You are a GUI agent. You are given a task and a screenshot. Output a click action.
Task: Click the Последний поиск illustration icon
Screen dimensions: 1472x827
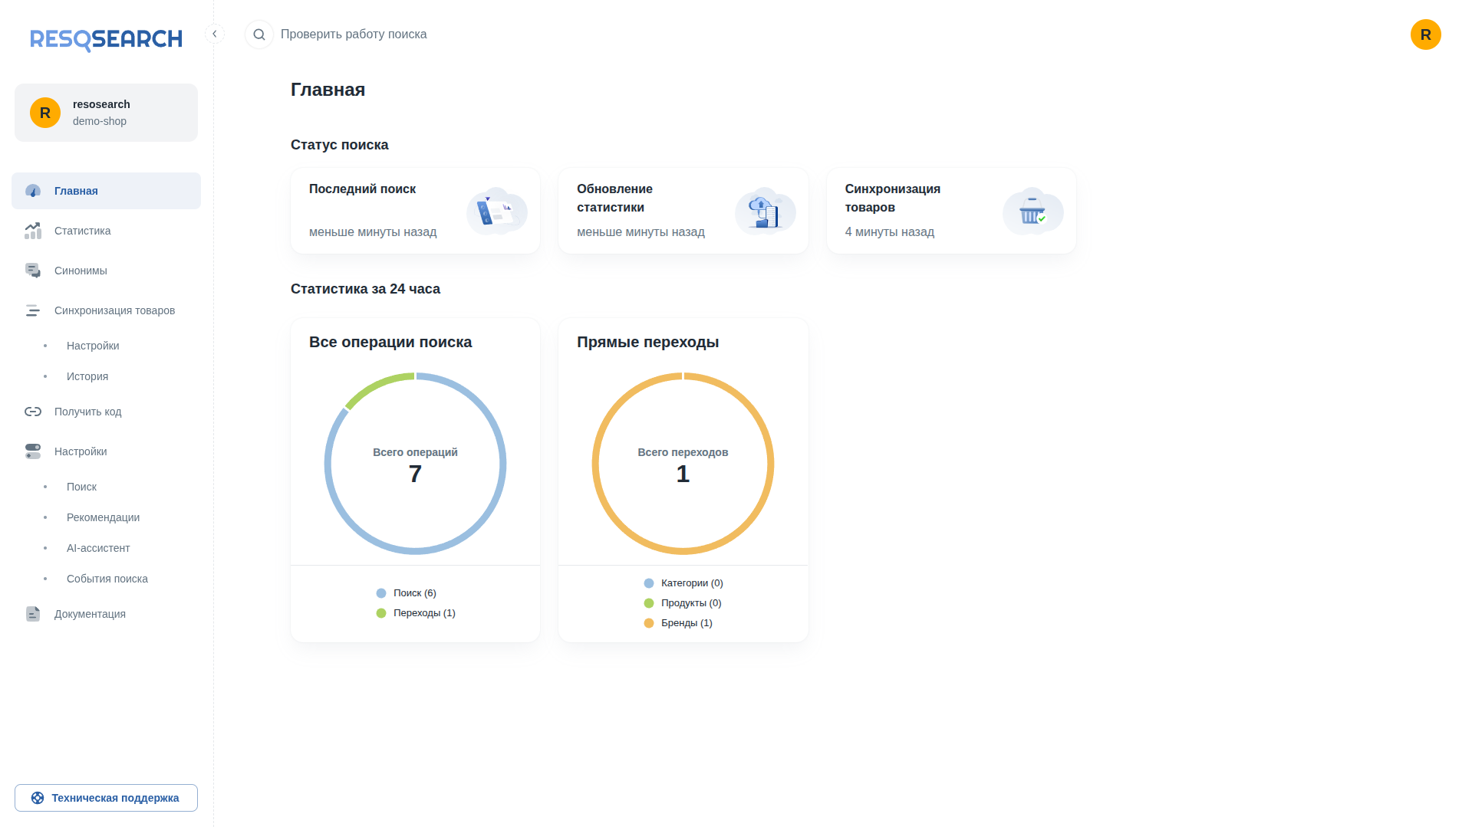[497, 211]
